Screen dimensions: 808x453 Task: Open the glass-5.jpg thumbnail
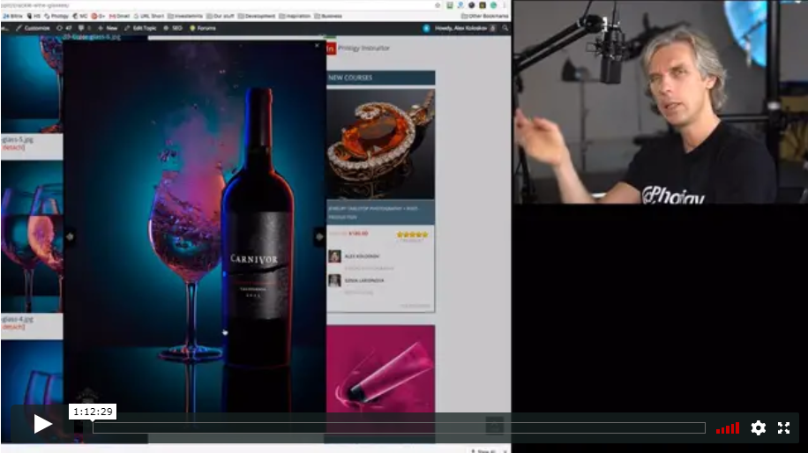[x=32, y=84]
